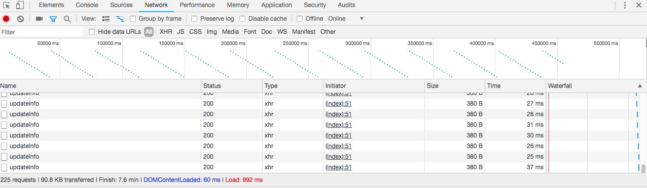Switch to the Performance tab
This screenshot has height=188, width=647.
pyautogui.click(x=197, y=5)
